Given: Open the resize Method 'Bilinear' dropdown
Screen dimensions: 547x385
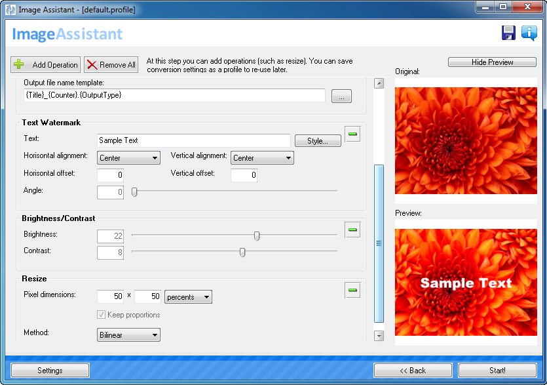Looking at the screenshot, I should point(128,335).
